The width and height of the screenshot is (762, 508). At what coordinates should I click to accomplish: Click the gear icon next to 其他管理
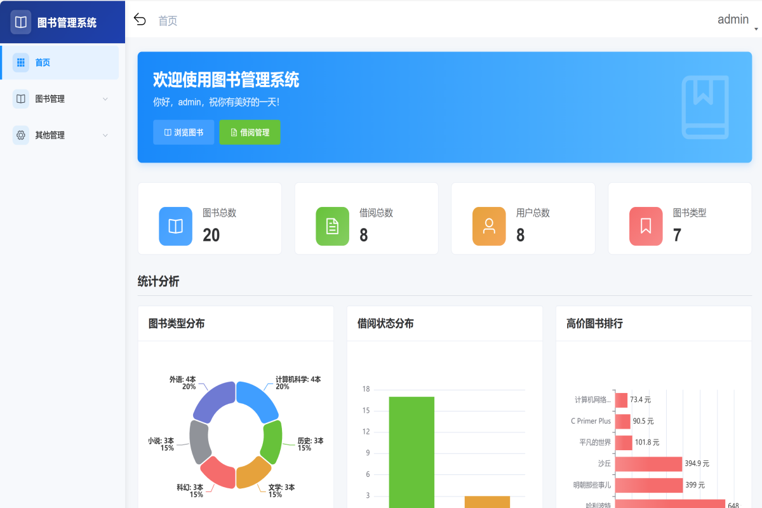(x=19, y=135)
